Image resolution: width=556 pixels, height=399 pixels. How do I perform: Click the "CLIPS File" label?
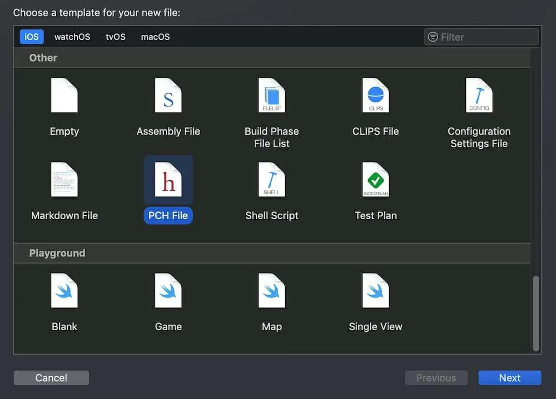pyautogui.click(x=375, y=132)
